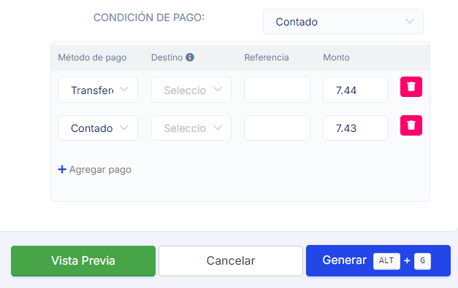This screenshot has width=458, height=288.
Task: Delete the 7.43 payment row
Action: click(x=411, y=125)
